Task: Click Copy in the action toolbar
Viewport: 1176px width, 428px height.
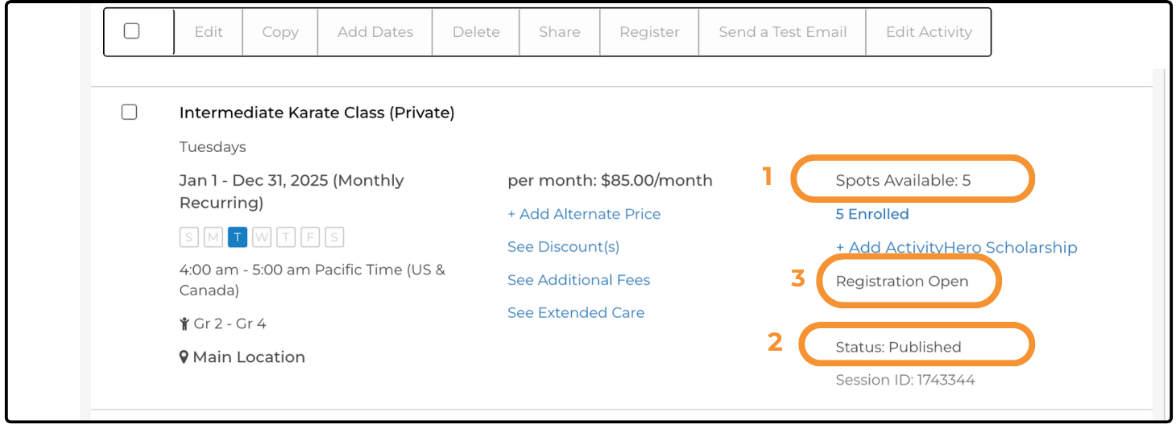Action: point(280,32)
